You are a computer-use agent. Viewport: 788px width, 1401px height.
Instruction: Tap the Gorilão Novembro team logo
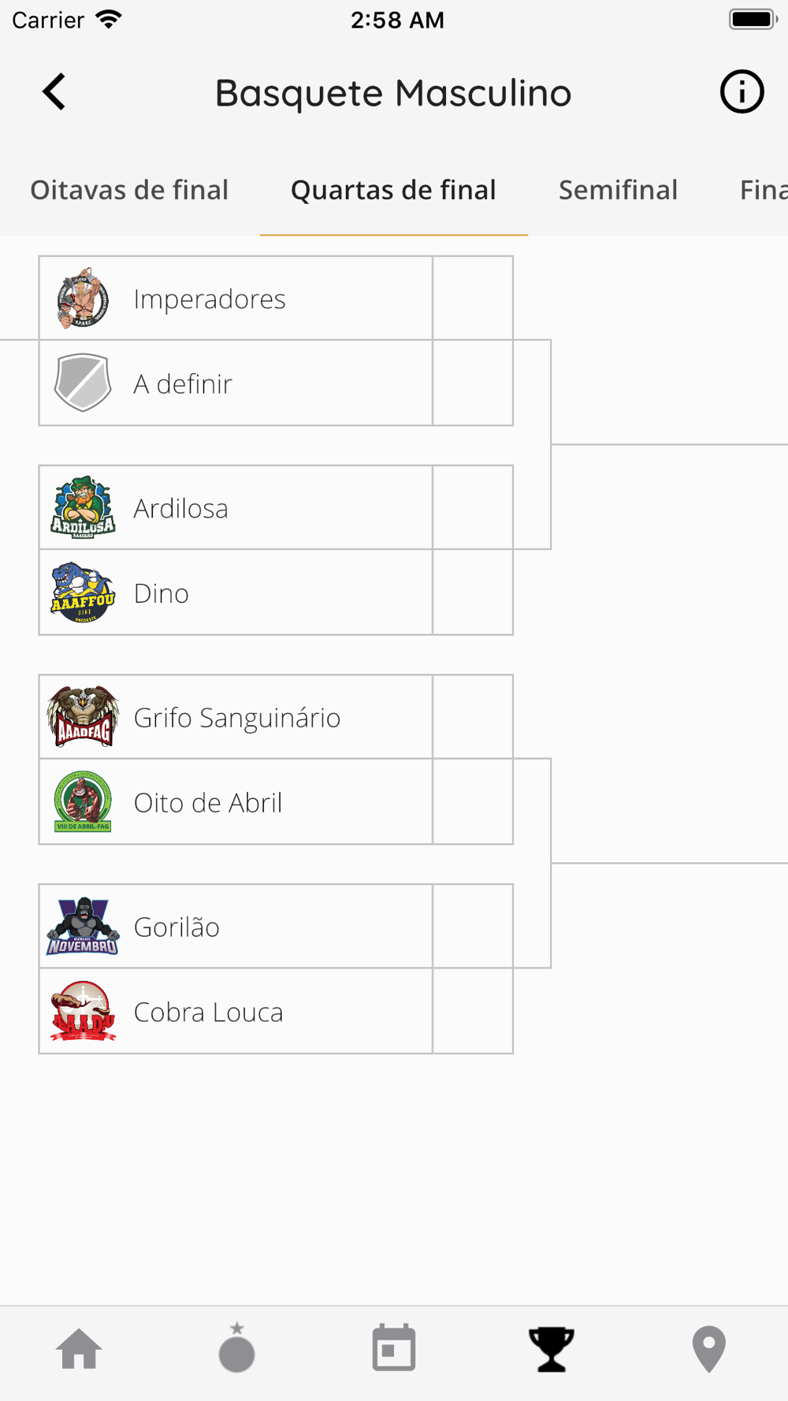[83, 927]
